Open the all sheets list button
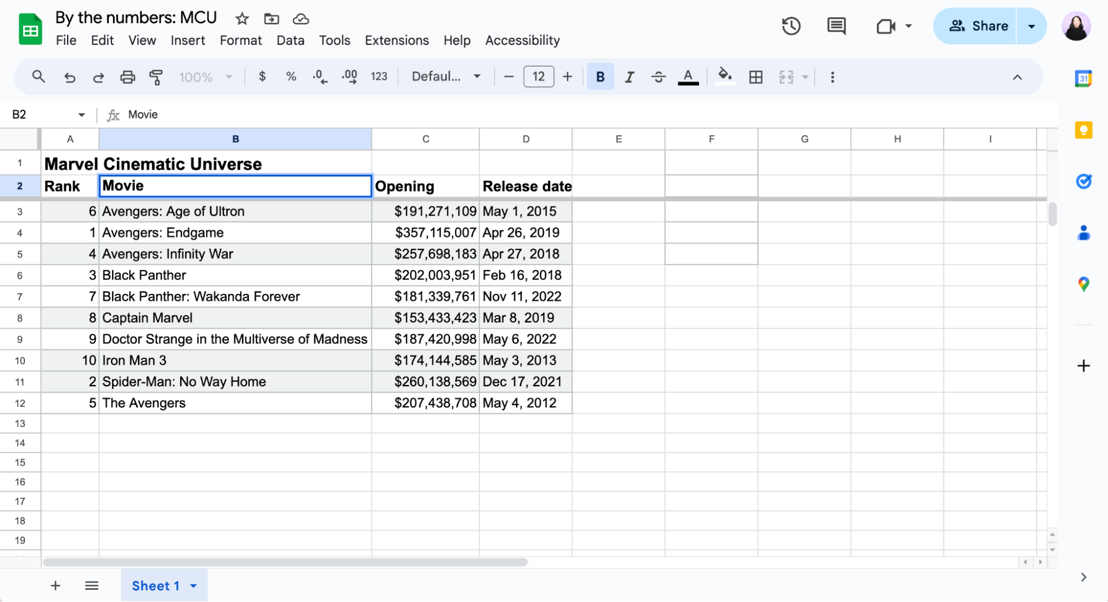The width and height of the screenshot is (1108, 602). click(x=92, y=585)
